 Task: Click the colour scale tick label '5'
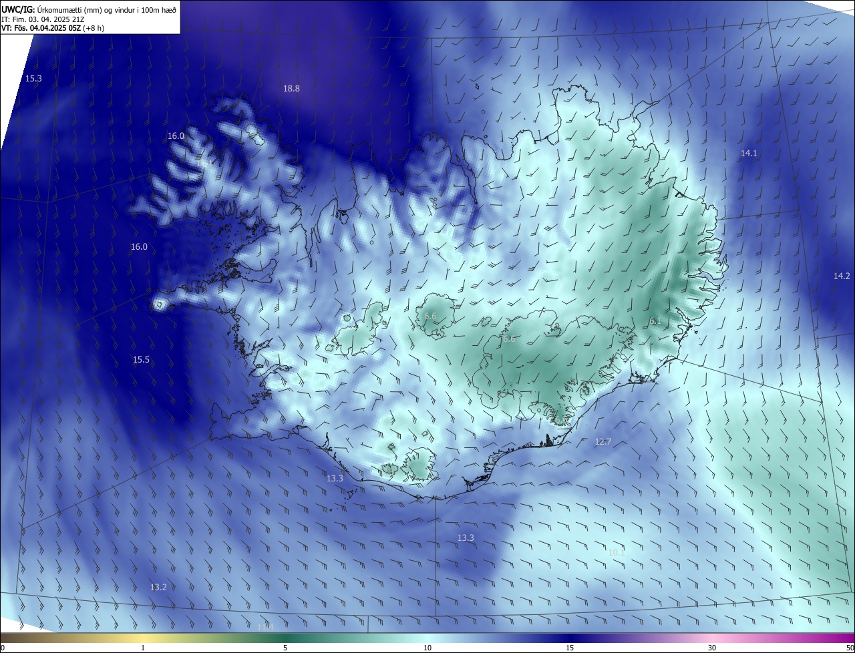[285, 648]
